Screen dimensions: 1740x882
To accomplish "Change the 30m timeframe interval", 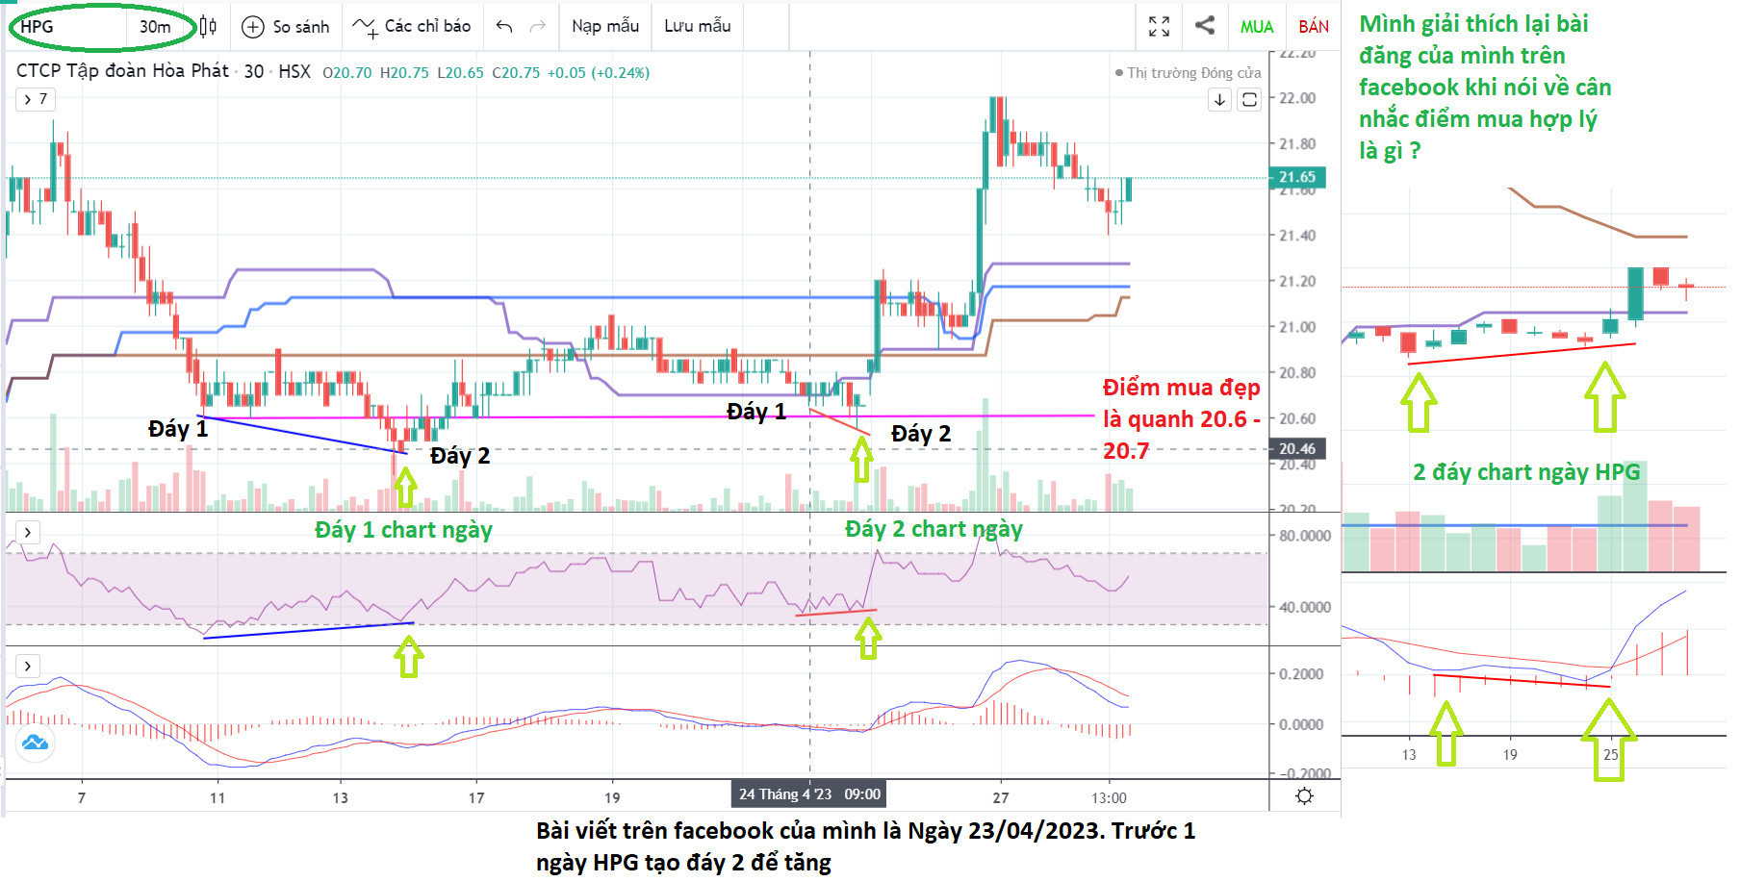I will click(x=155, y=27).
